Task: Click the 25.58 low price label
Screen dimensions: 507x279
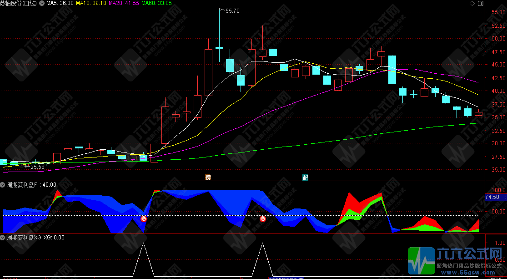Action: tap(36, 167)
